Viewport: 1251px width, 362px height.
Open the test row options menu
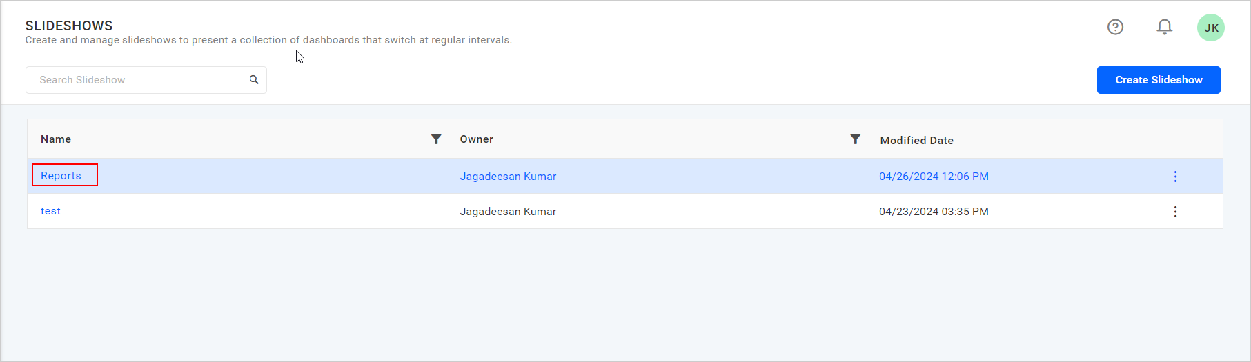(x=1175, y=212)
